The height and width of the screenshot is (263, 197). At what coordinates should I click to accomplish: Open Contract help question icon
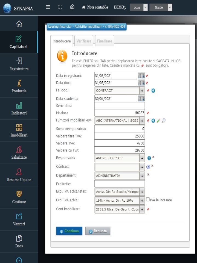(x=148, y=167)
